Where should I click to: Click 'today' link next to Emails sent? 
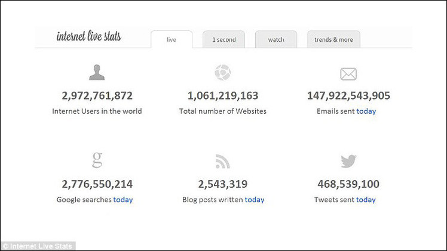pyautogui.click(x=366, y=111)
